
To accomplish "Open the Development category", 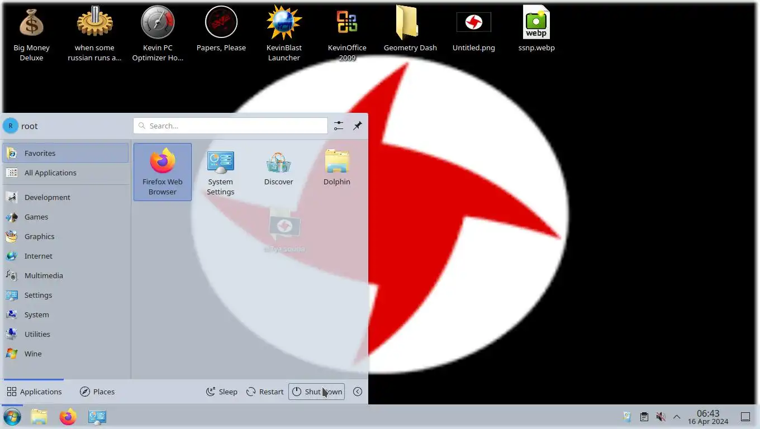I will click(x=66, y=197).
